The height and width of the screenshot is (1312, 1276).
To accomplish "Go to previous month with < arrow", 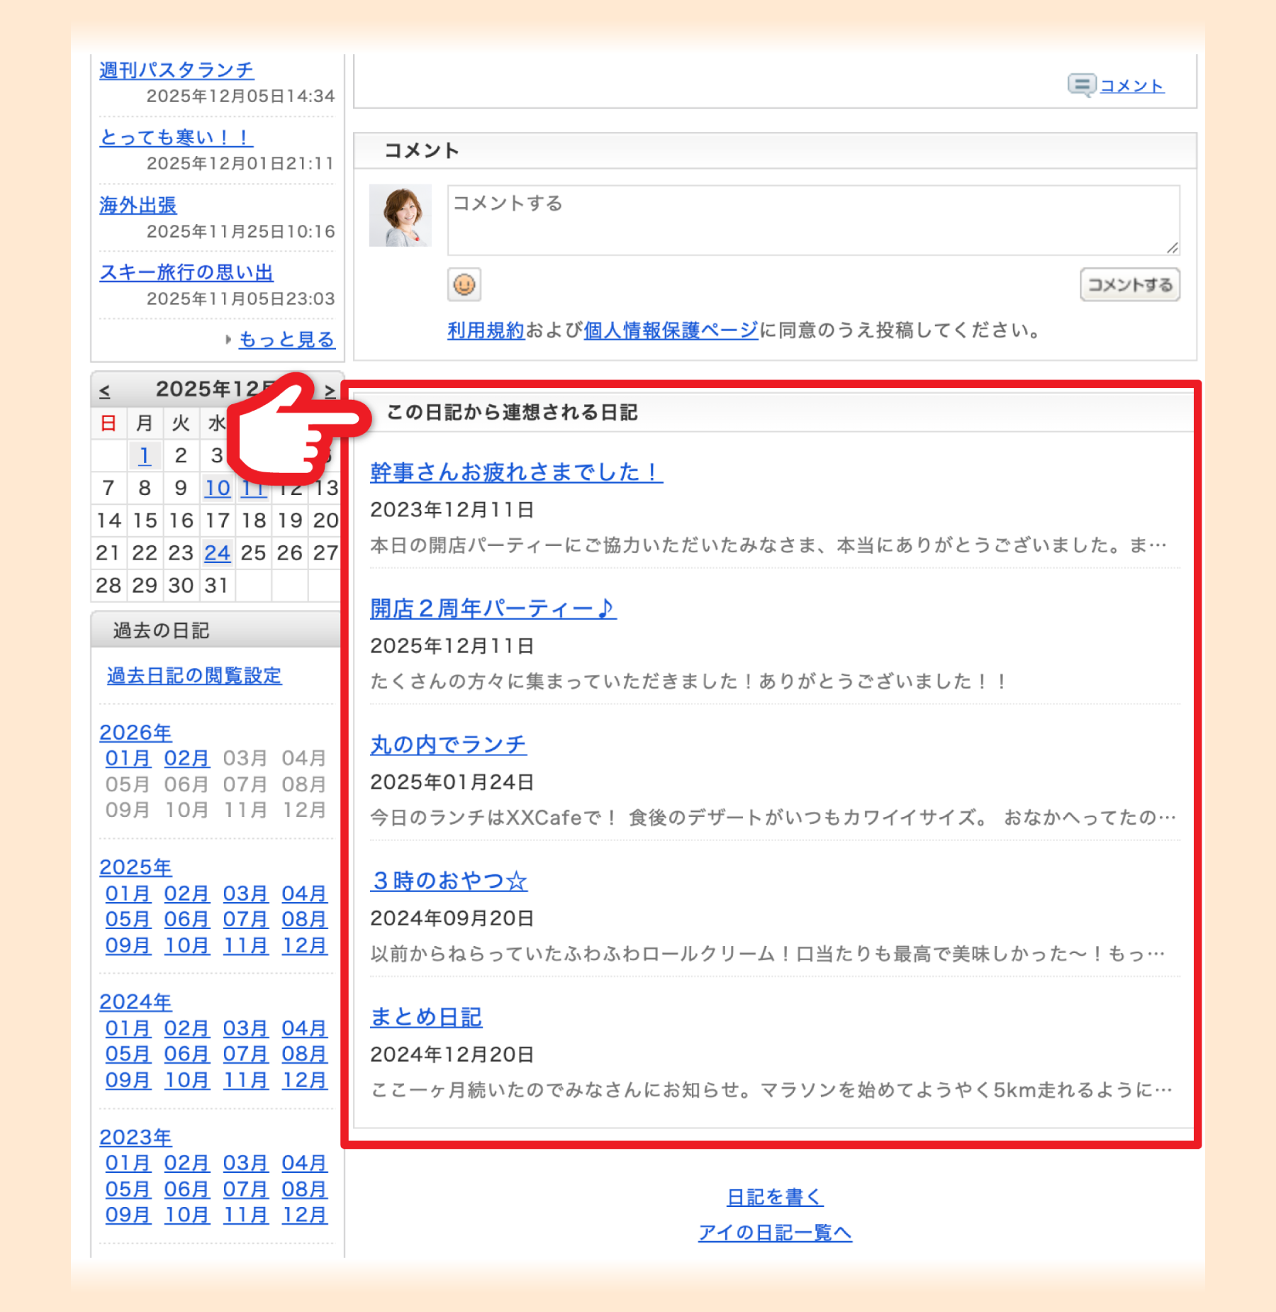I will coord(105,390).
